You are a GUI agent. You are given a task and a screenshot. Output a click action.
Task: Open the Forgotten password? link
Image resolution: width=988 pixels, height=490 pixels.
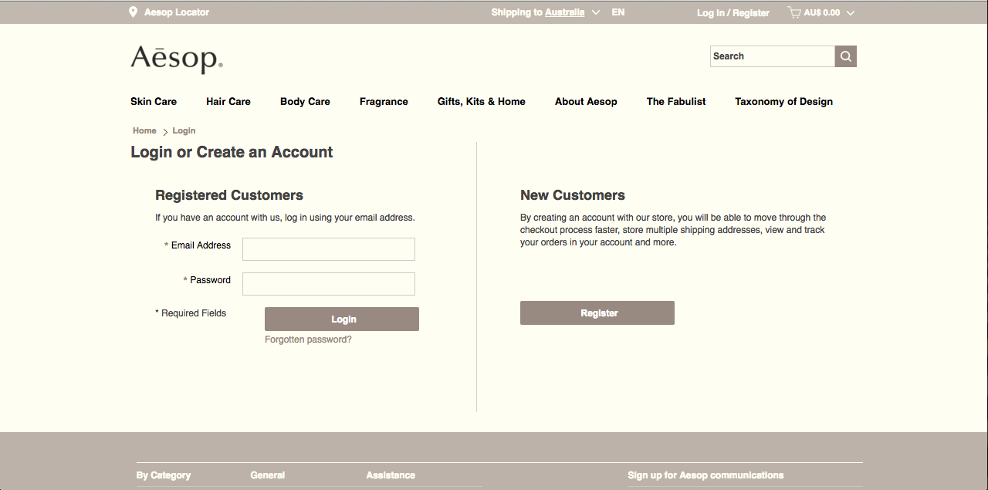308,340
